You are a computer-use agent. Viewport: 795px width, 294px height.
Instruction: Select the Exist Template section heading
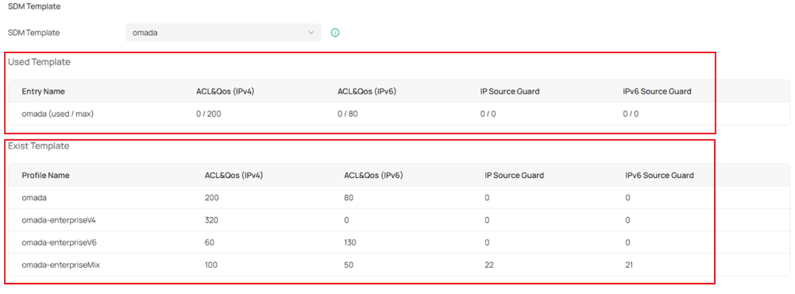[39, 146]
